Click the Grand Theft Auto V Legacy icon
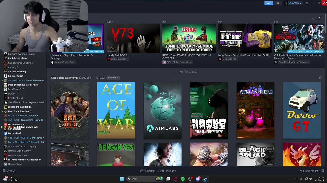Screen dimensions: 327x183 point(6,146)
